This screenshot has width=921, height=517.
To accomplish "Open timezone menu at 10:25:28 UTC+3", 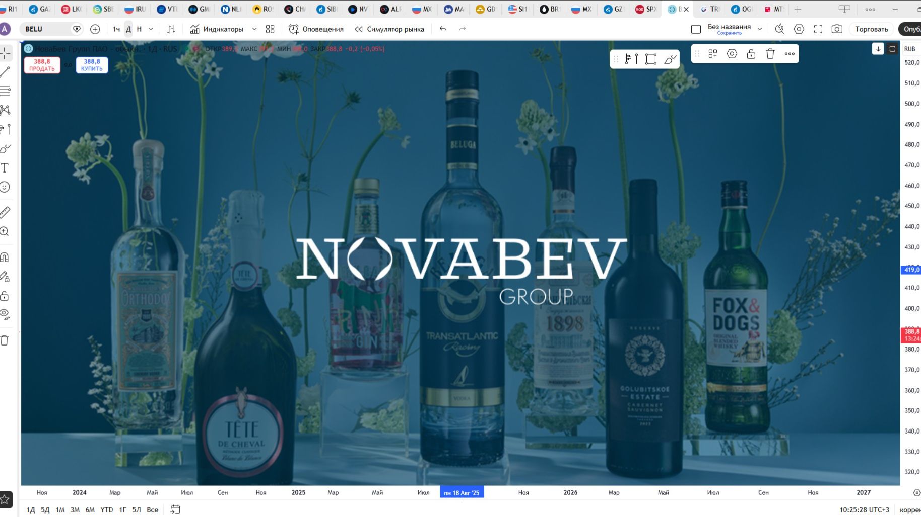I will coord(864,510).
